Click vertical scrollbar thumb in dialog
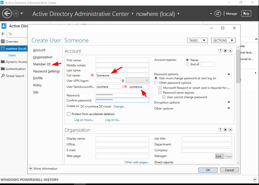This screenshot has height=185, width=259. pyautogui.click(x=238, y=66)
